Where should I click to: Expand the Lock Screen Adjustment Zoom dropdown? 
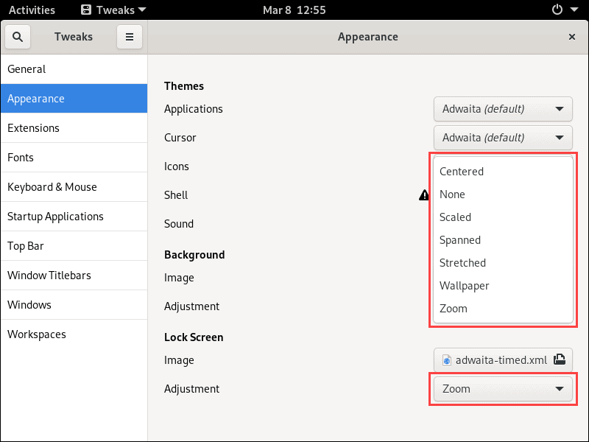coord(503,389)
